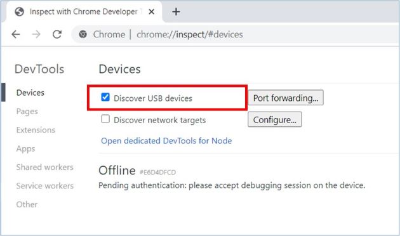Close the Inspect with Chrome Developer tab
Screen dimensions: 400x236
point(151,11)
